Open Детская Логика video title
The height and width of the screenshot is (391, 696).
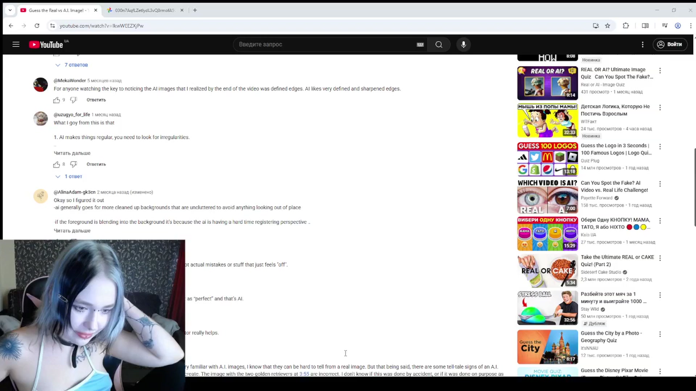point(615,110)
